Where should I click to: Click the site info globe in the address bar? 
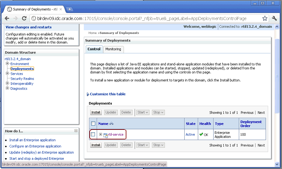click(34, 19)
